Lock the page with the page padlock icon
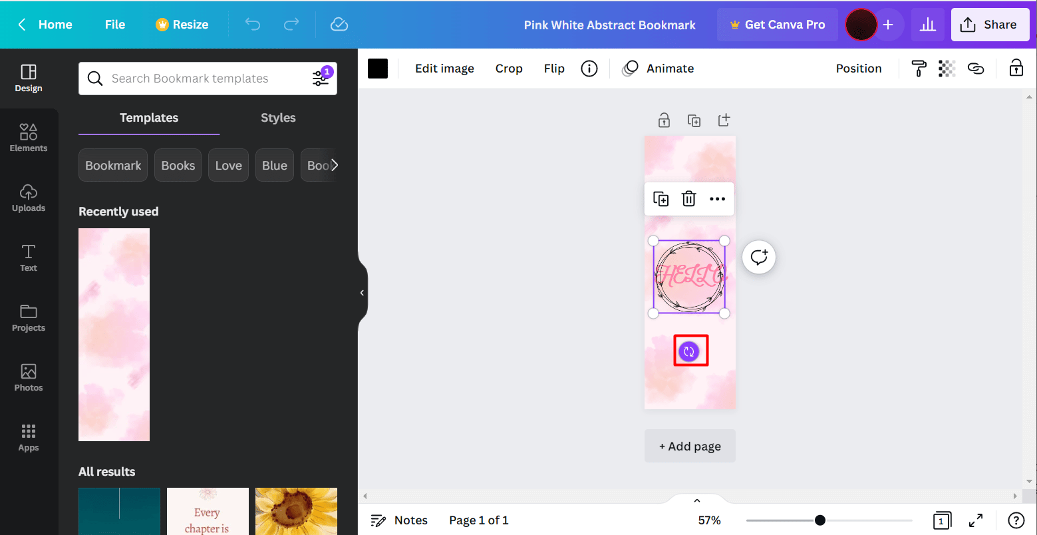This screenshot has width=1037, height=535. click(664, 120)
